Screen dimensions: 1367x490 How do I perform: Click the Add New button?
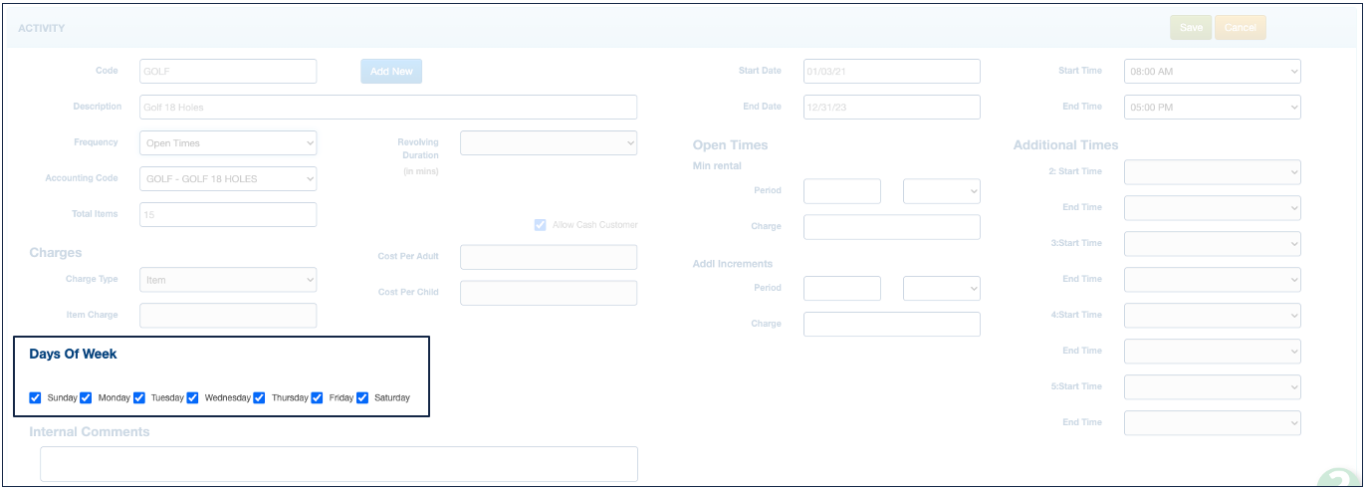(x=391, y=72)
